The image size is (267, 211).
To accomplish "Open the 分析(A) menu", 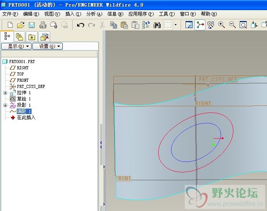I will (x=94, y=14).
